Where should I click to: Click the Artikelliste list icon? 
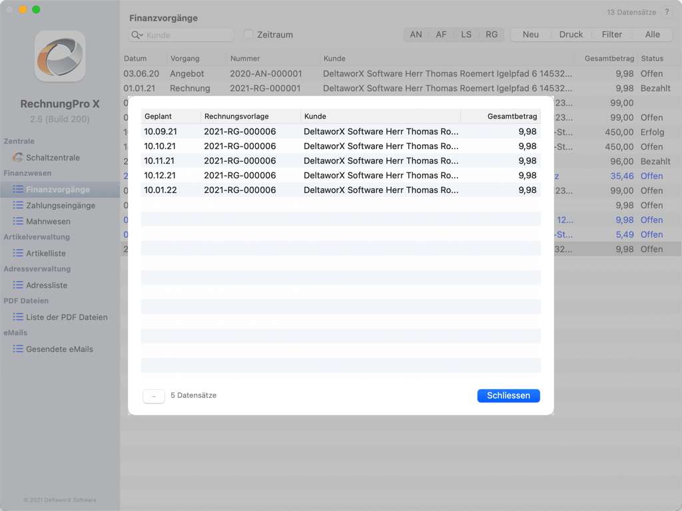[18, 254]
